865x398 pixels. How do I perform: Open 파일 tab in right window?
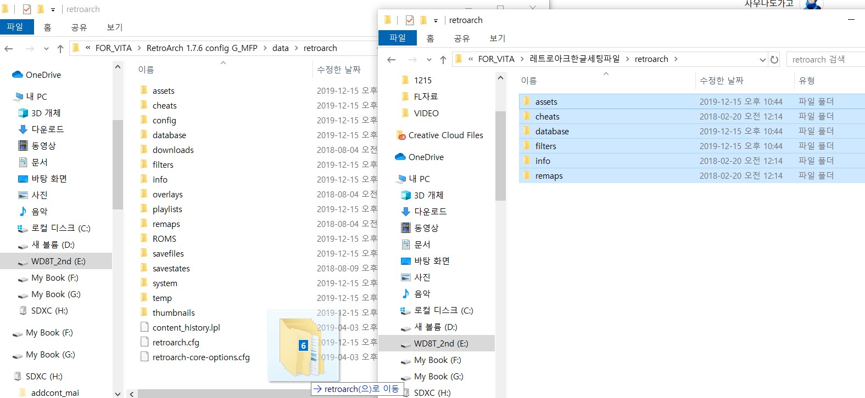(398, 38)
